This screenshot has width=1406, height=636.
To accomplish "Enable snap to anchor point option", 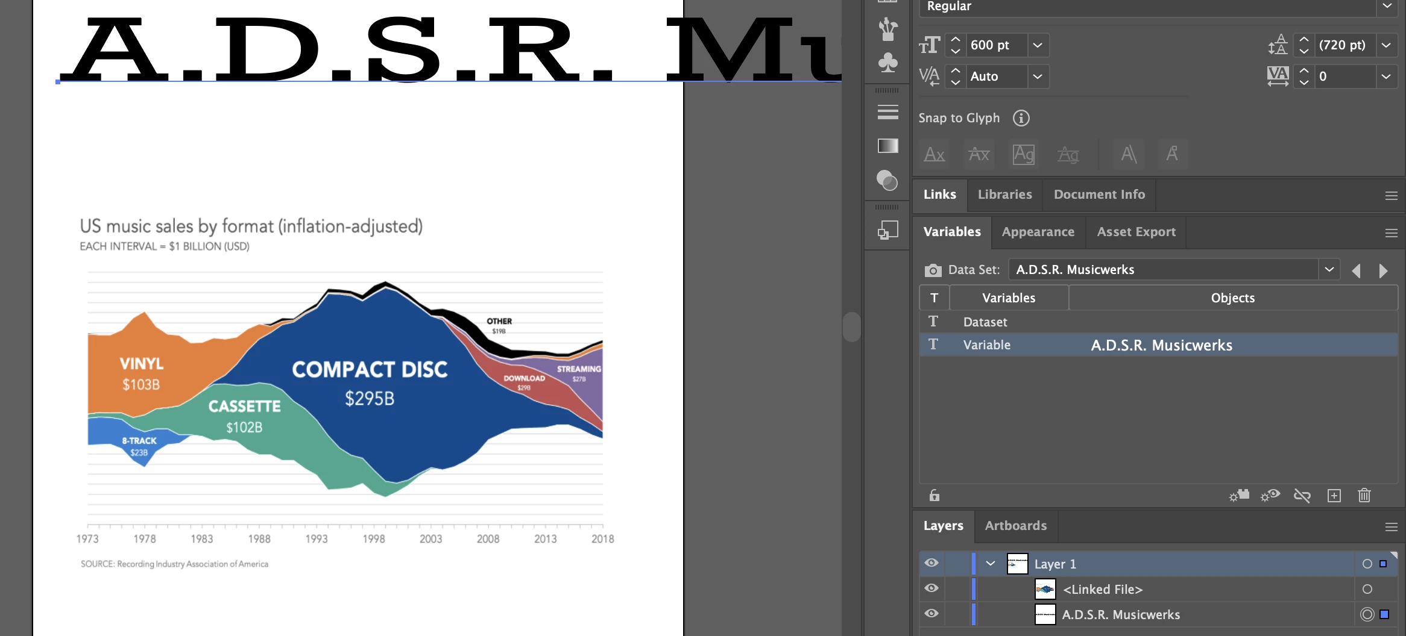I will [x=1172, y=154].
